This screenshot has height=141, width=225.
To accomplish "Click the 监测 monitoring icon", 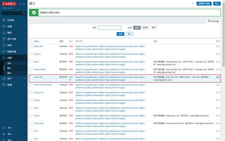I will click(x=4, y=26).
